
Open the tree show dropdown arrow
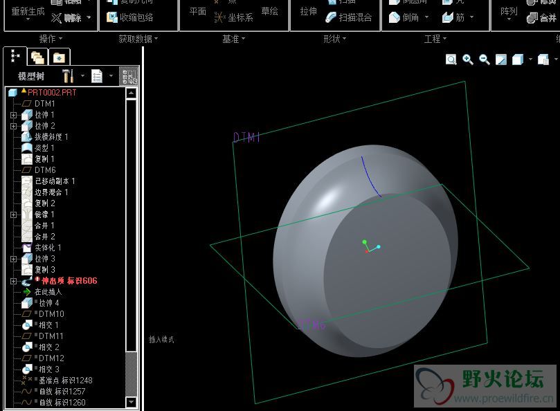click(x=111, y=75)
